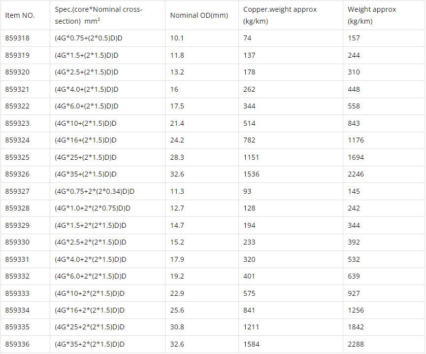The image size is (426, 354).
Task: Click the Copper.weight approx header cell
Action: coord(280,15)
